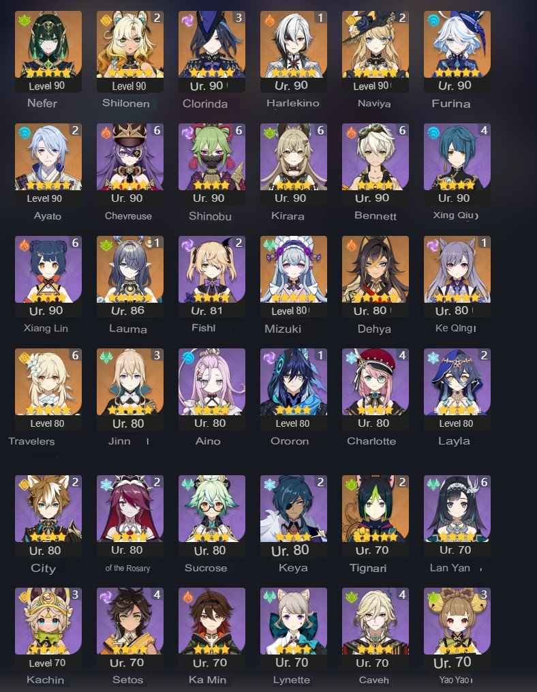Click the Clorinda character portrait

click(x=212, y=44)
